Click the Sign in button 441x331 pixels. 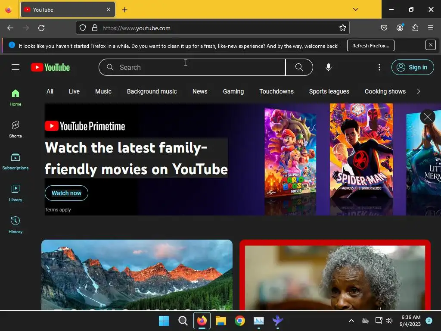click(413, 67)
